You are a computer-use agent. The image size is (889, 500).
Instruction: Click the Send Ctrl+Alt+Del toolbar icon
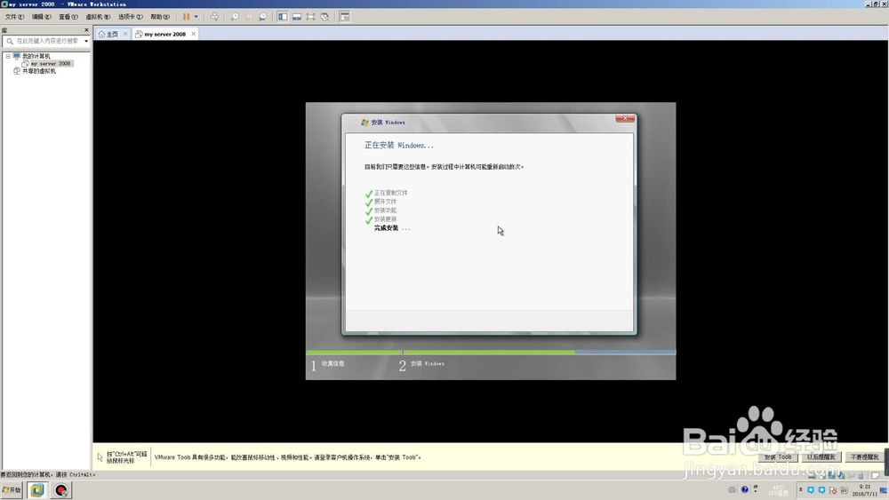[x=214, y=17]
